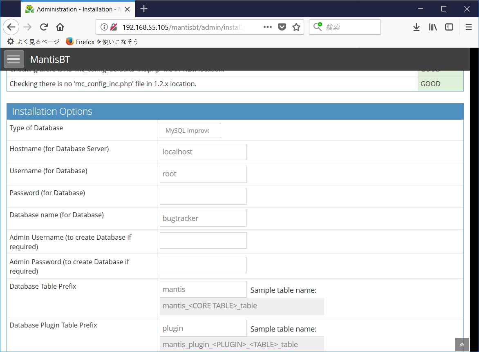Open the Firefox downloads panel
Image resolution: width=479 pixels, height=352 pixels.
pyautogui.click(x=416, y=27)
